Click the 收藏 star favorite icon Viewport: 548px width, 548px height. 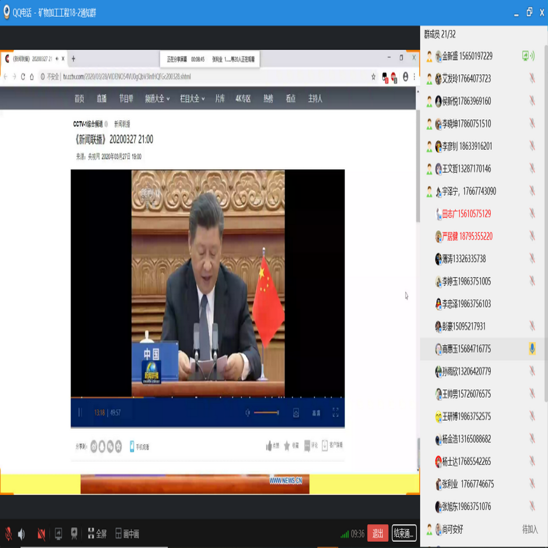(287, 446)
